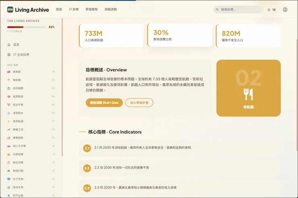Image resolution: width=298 pixels, height=198 pixels.
Task: Click the 42% progress percentage text
Action: (52, 27)
